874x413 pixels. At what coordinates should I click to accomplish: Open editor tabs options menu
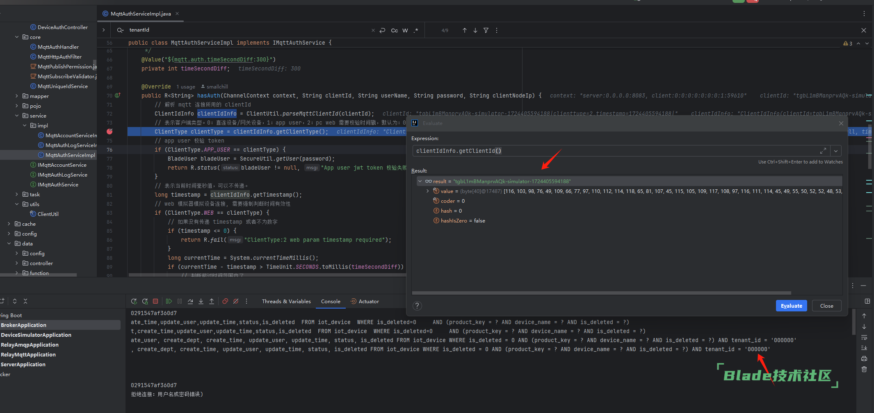864,14
